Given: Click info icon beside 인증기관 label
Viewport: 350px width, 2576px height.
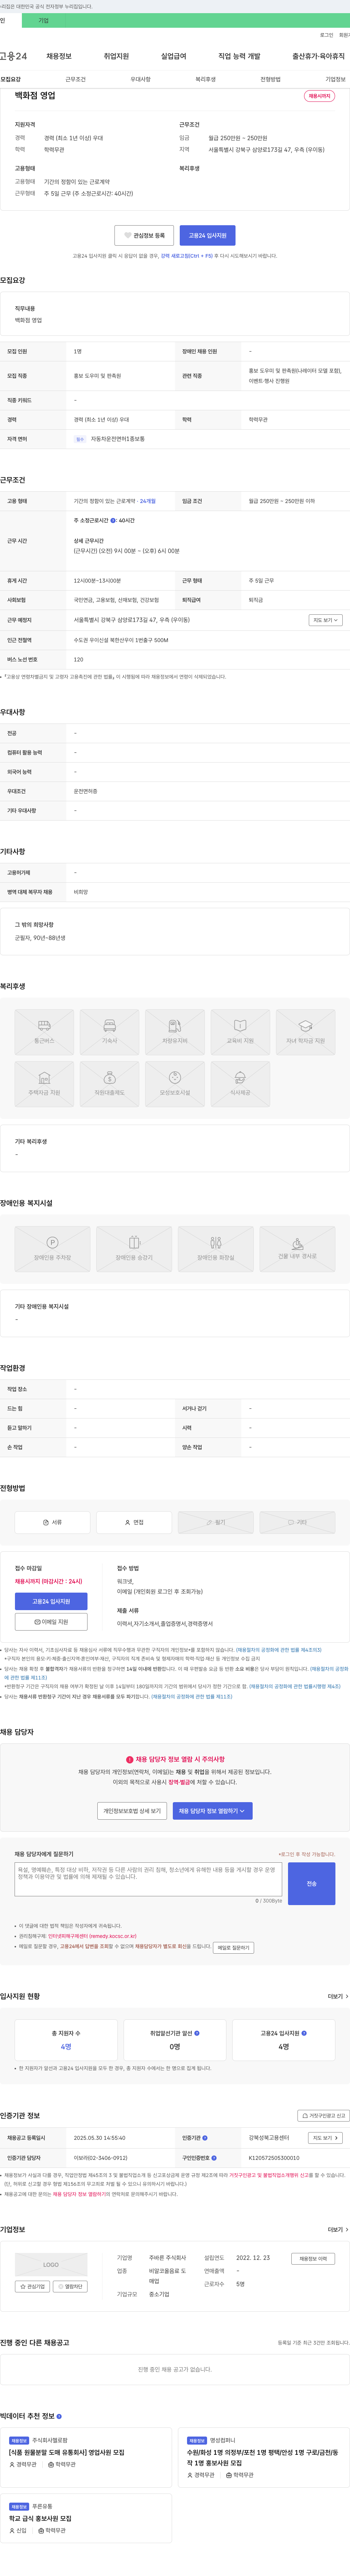Looking at the screenshot, I should [x=205, y=2138].
